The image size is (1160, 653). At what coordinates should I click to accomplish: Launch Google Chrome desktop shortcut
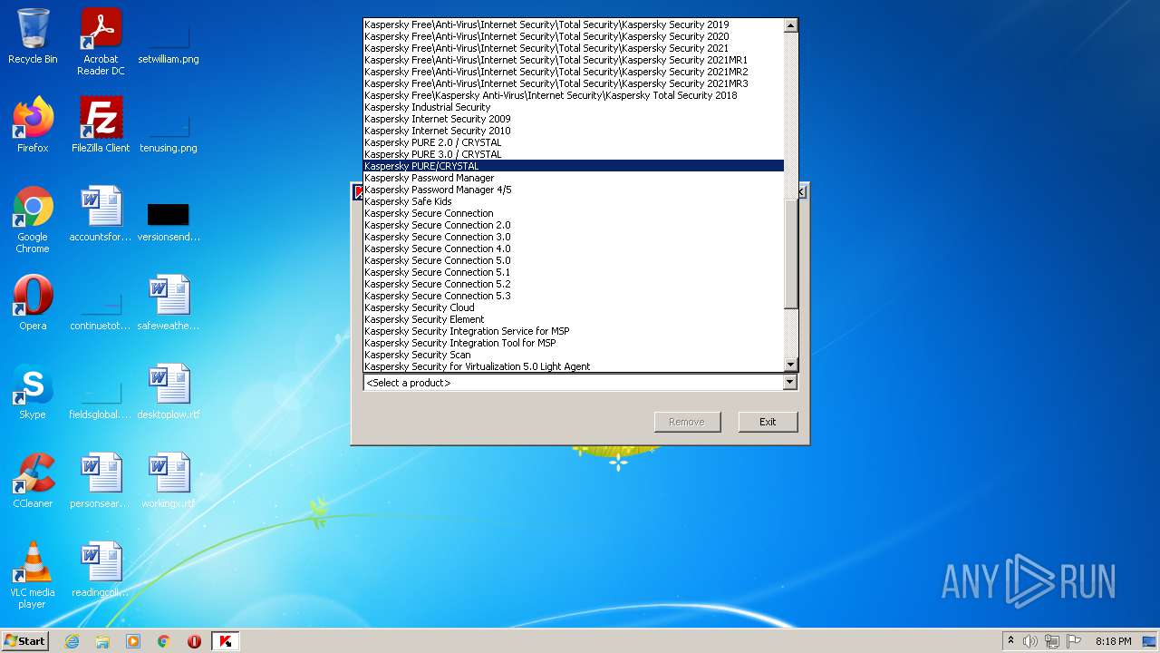pyautogui.click(x=33, y=219)
